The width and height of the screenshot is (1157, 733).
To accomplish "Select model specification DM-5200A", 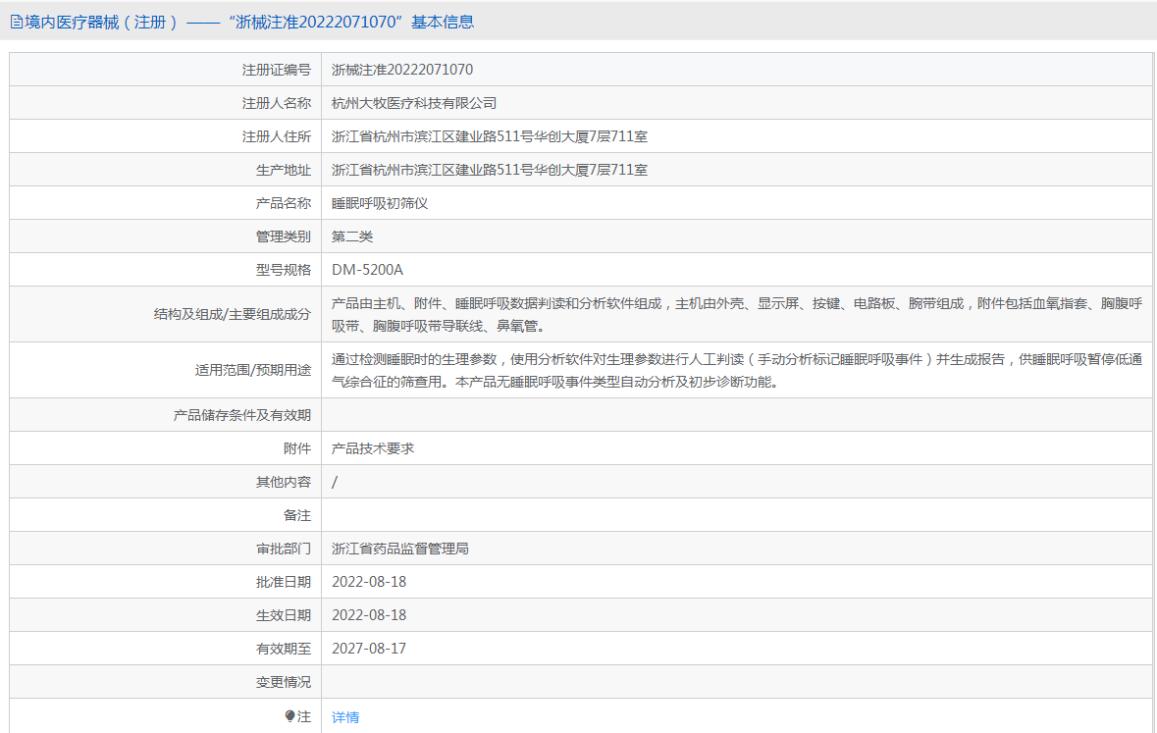I will [367, 270].
